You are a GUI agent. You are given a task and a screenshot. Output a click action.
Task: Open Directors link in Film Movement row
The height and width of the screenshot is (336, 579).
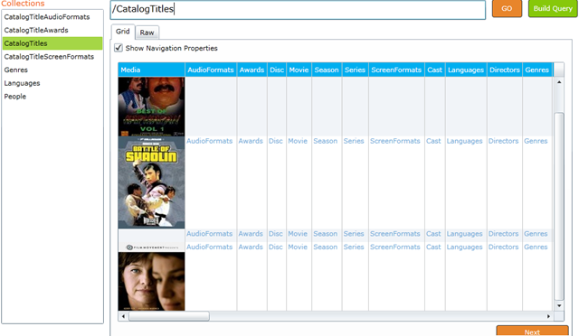pos(503,247)
